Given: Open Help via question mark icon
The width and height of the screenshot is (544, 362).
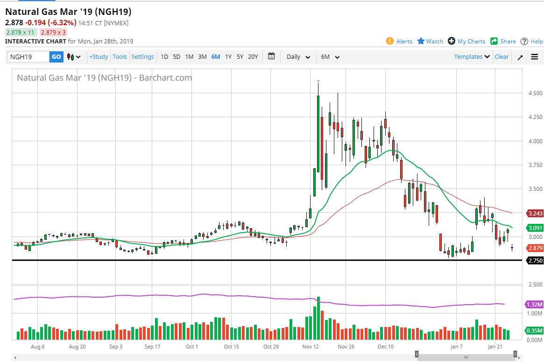Looking at the screenshot, I should coord(524,41).
